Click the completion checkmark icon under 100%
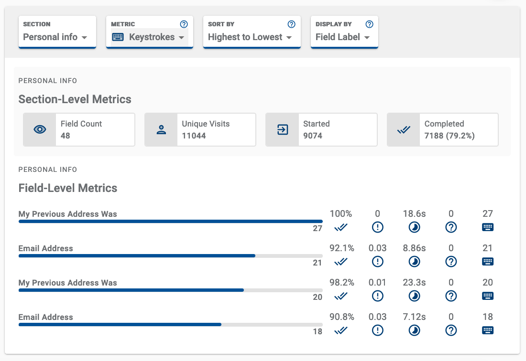 [341, 228]
